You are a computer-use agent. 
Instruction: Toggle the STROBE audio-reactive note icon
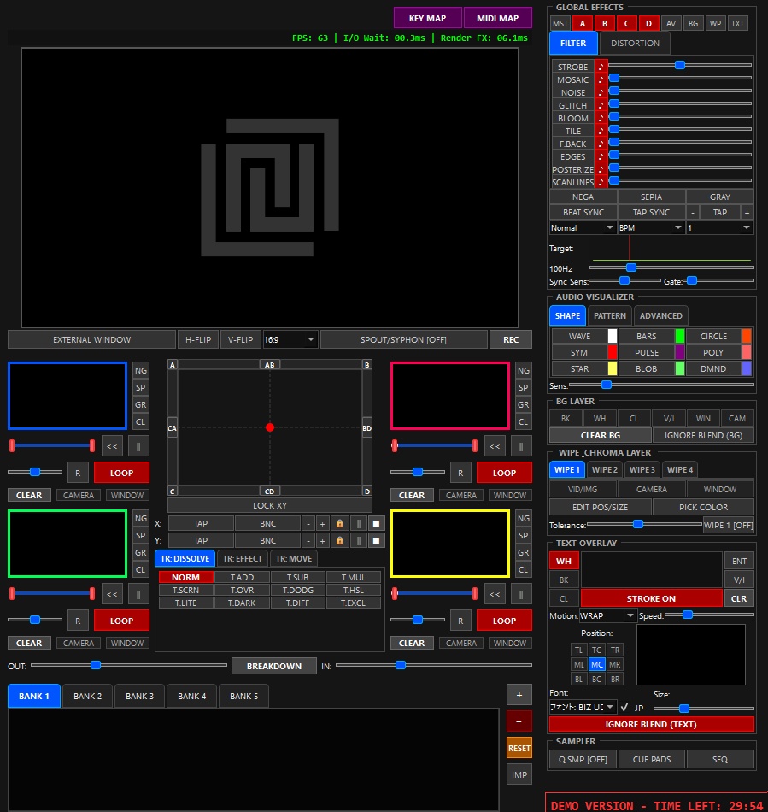pos(601,67)
